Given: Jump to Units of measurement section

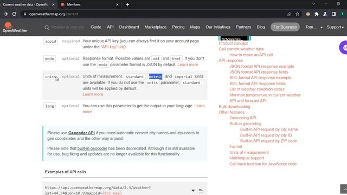Looking at the screenshot, I should [249, 152].
